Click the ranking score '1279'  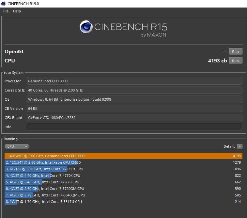[237, 162]
